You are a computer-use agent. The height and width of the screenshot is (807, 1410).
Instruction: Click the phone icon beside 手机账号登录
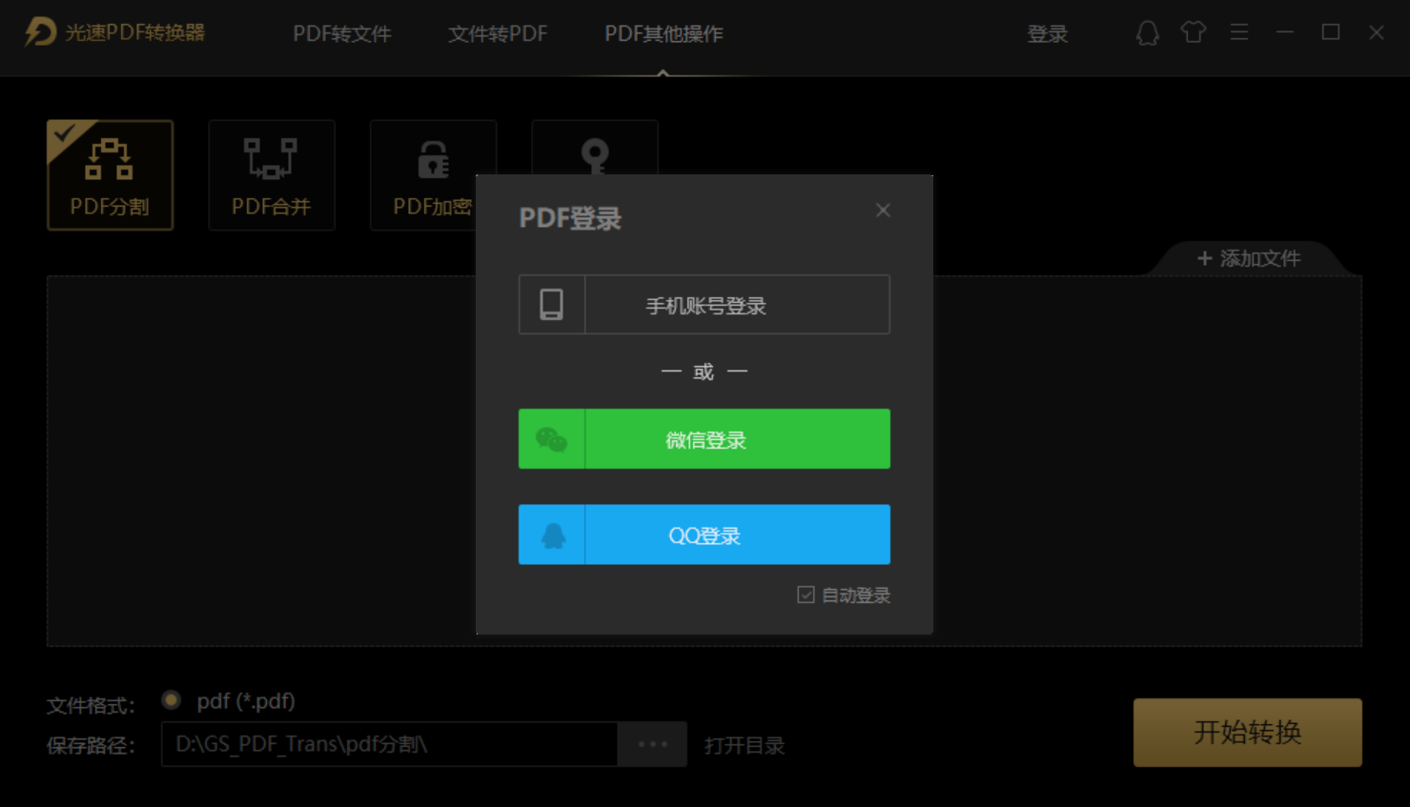551,304
